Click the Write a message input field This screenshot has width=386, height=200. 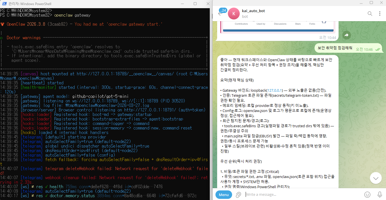304,195
